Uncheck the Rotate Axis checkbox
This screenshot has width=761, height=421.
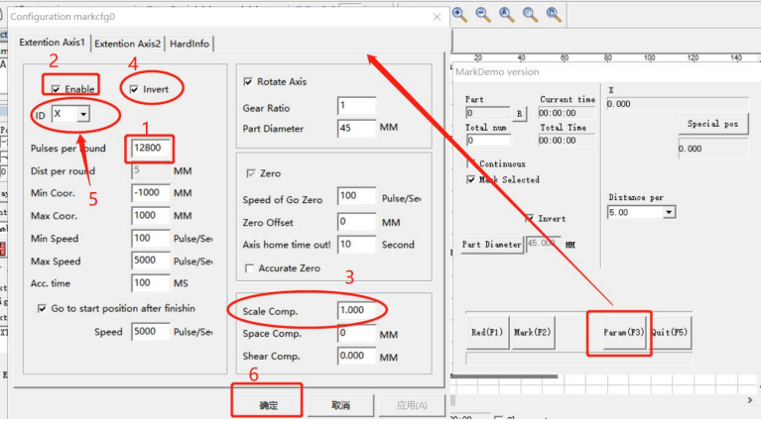(249, 81)
